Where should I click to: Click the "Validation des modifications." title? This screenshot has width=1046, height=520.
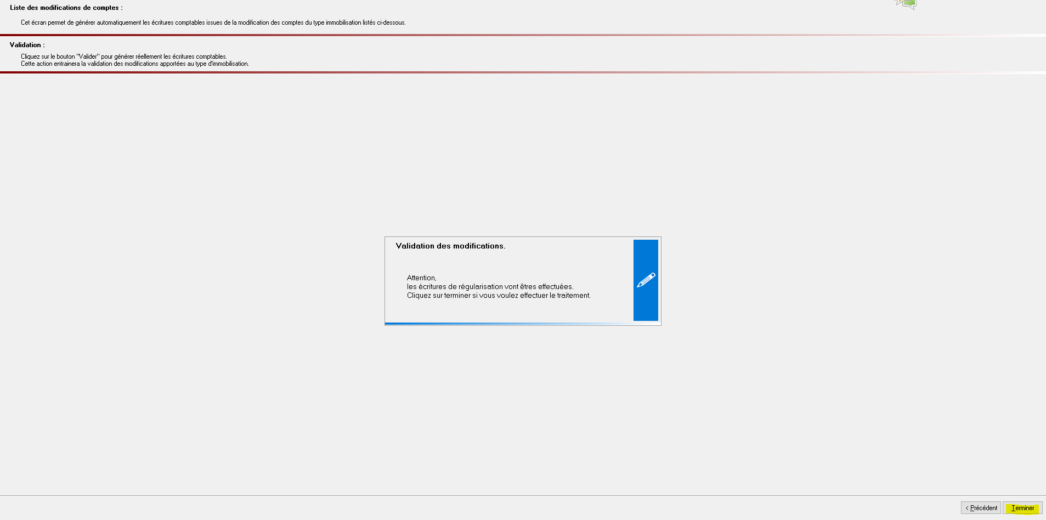(450, 246)
